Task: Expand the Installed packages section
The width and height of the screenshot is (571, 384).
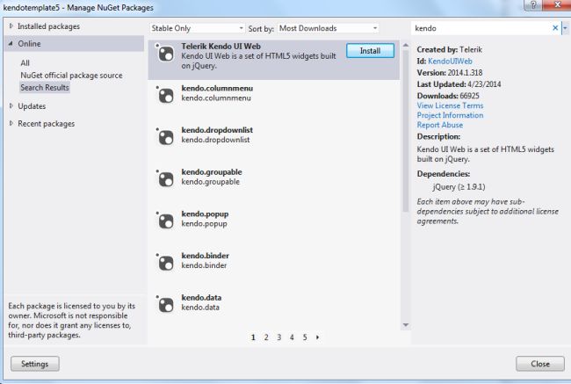Action: [11, 25]
